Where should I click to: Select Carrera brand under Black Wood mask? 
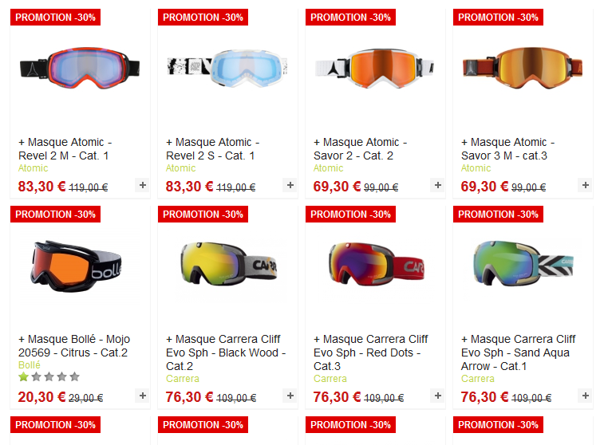click(x=182, y=378)
